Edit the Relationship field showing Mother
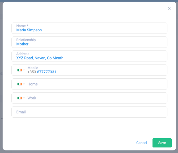 pos(89,42)
